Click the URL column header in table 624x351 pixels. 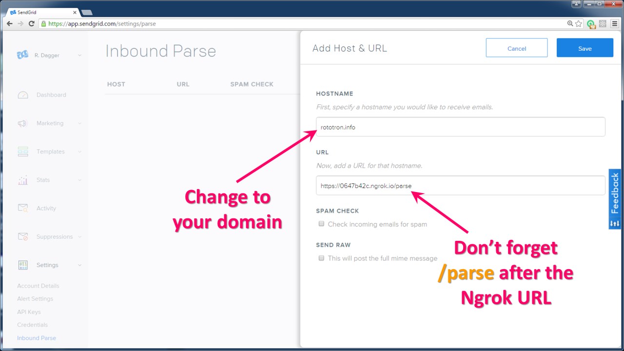click(183, 84)
